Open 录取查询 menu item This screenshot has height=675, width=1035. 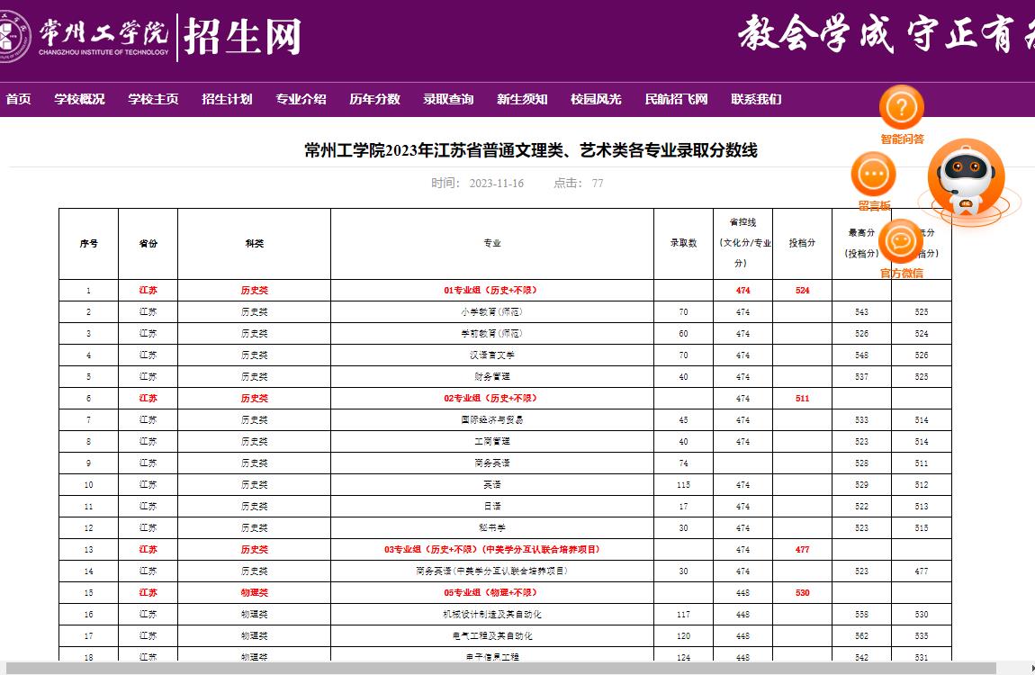coord(449,99)
